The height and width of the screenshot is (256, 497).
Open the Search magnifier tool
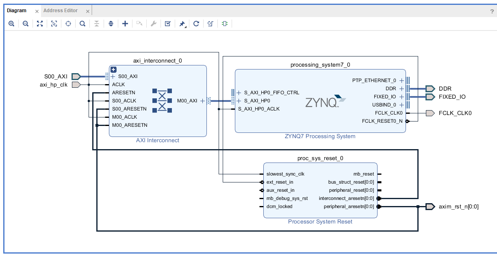click(x=82, y=24)
